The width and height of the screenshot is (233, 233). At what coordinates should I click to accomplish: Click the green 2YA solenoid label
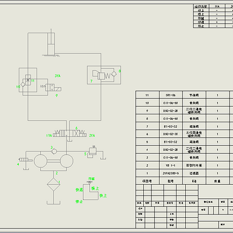(92, 136)
